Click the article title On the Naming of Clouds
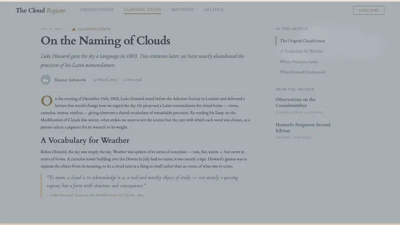This screenshot has height=225, width=400. click(x=105, y=41)
